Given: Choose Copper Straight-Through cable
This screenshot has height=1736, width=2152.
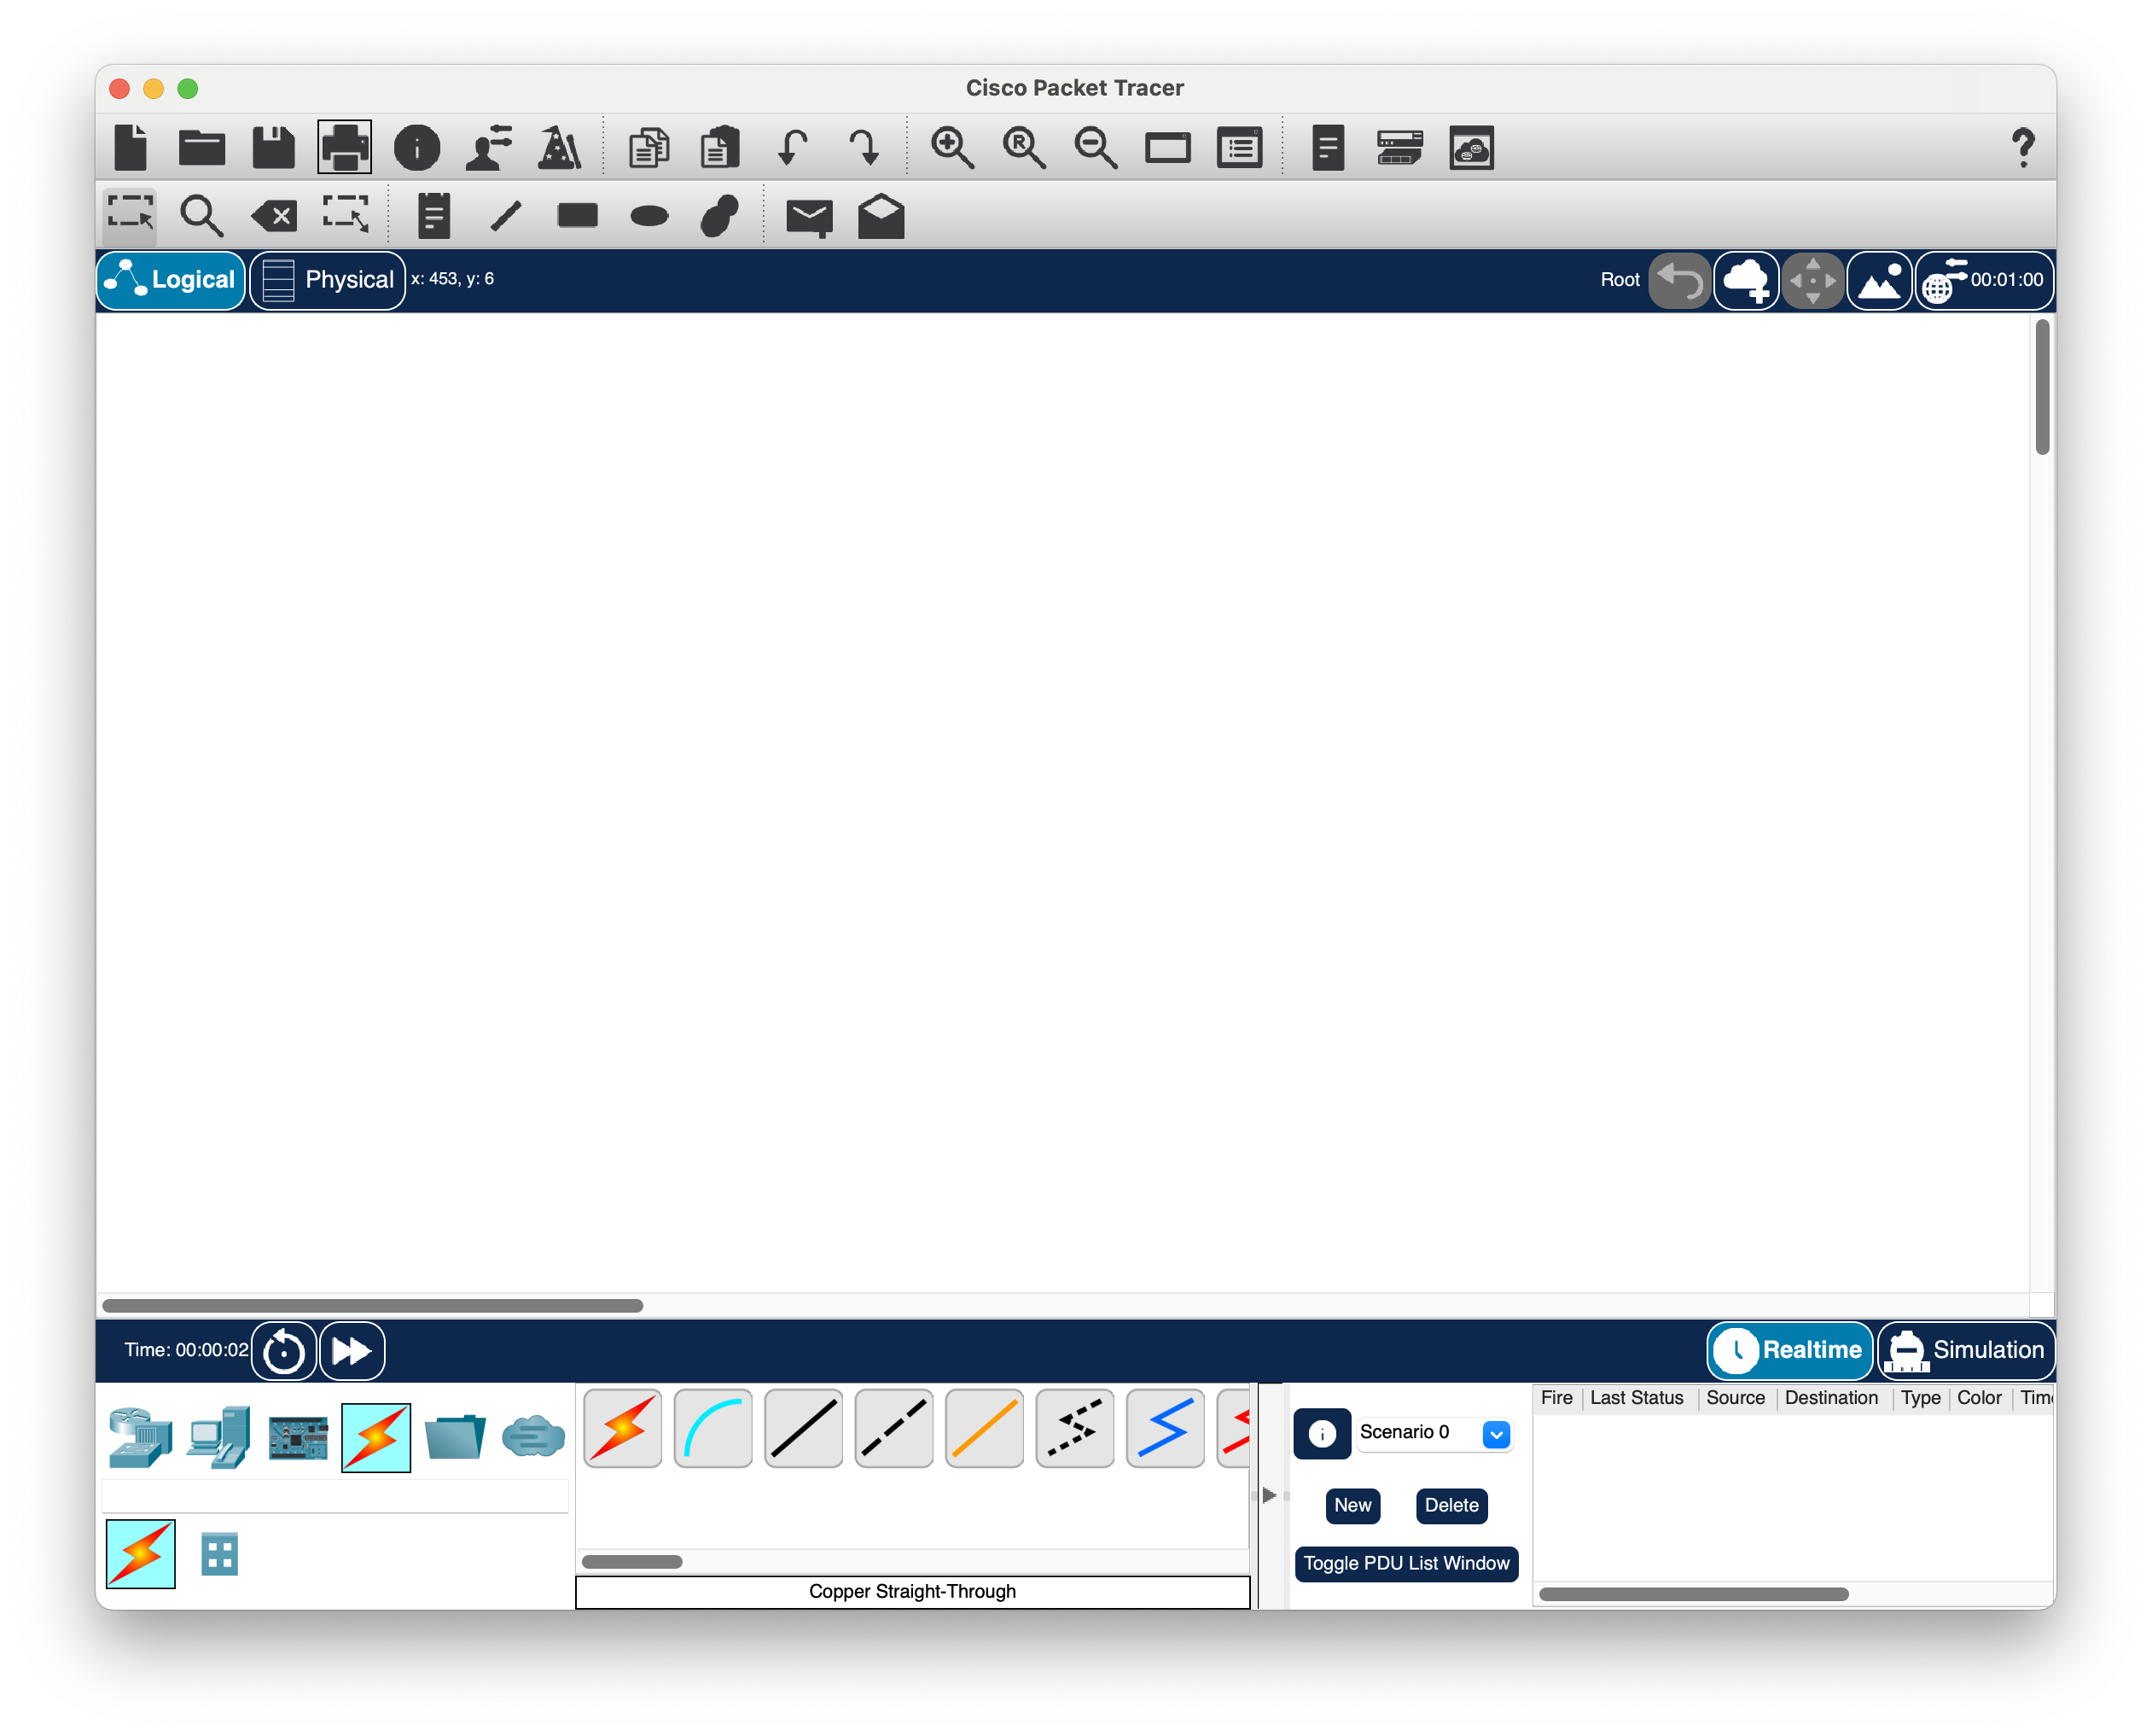Looking at the screenshot, I should 804,1429.
